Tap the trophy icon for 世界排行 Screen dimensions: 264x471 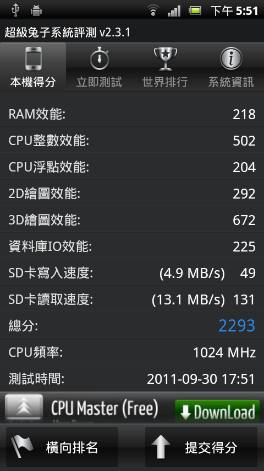click(165, 59)
